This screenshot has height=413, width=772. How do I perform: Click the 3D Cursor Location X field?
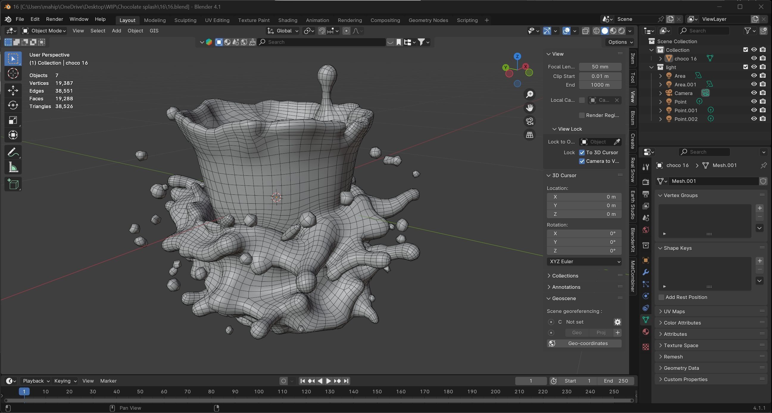point(584,197)
